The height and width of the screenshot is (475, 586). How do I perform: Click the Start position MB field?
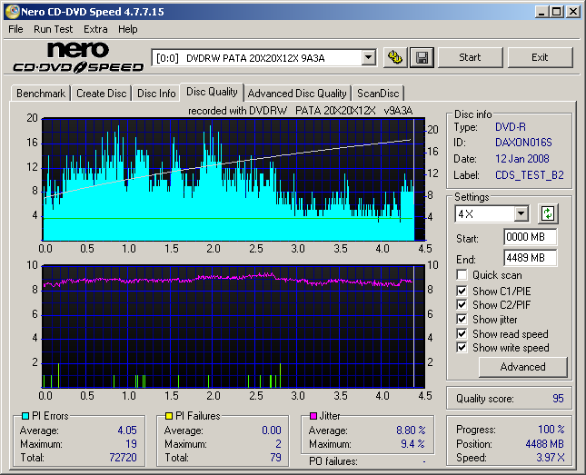530,237
